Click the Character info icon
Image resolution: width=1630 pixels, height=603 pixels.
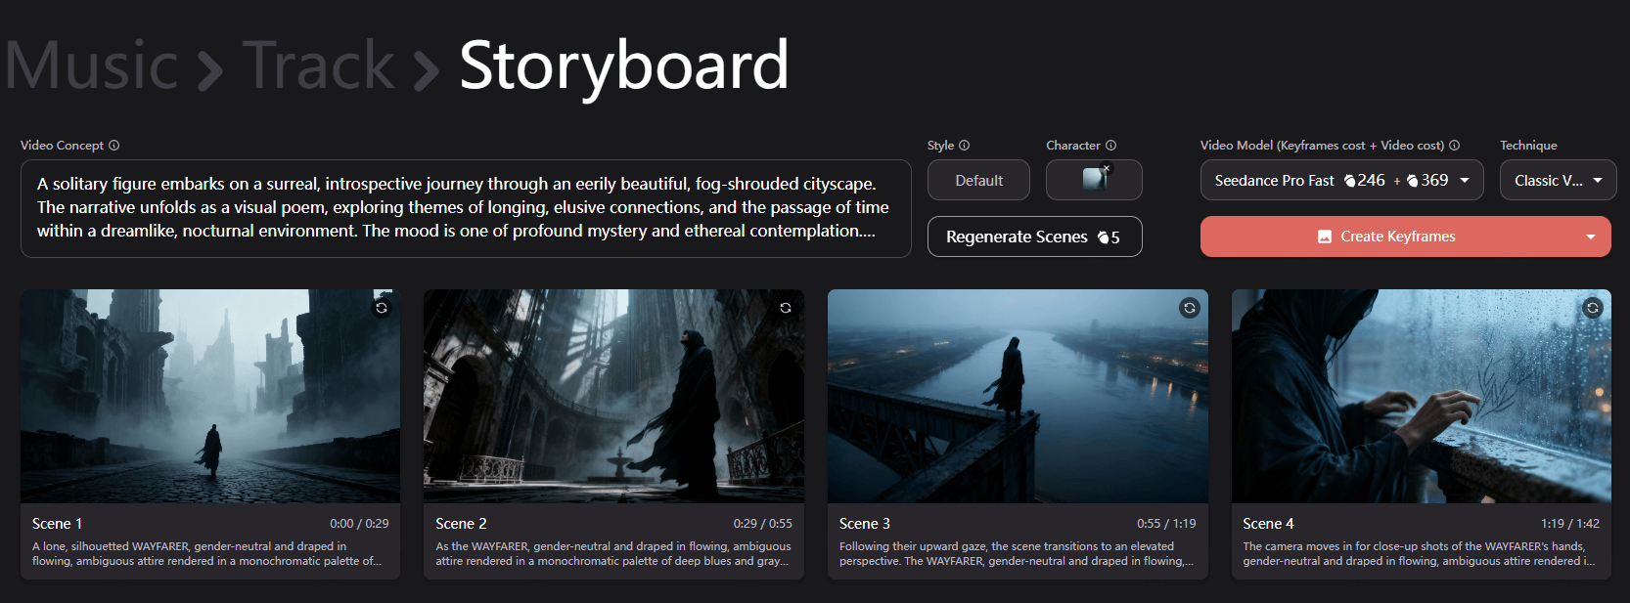1110,146
